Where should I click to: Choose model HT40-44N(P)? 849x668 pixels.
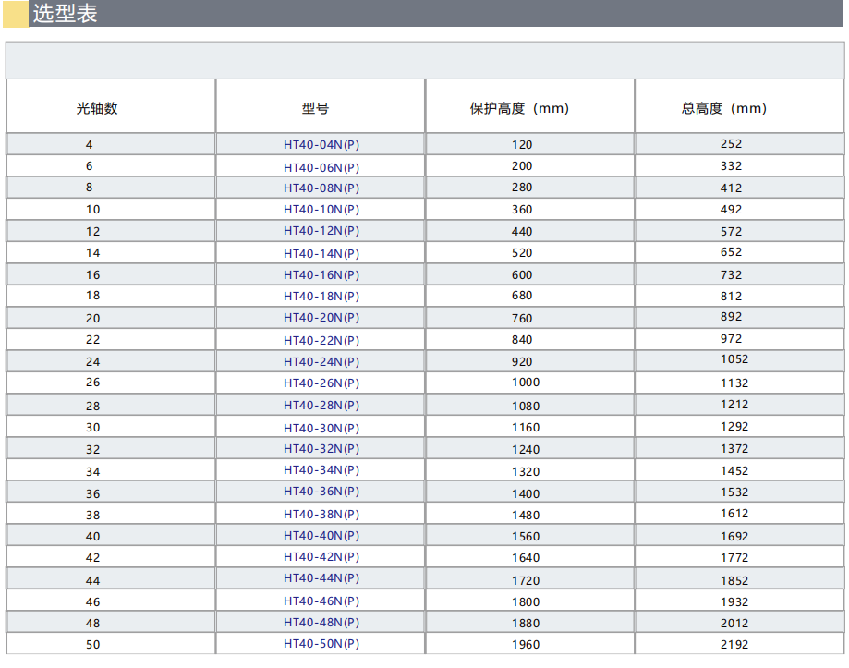click(321, 578)
